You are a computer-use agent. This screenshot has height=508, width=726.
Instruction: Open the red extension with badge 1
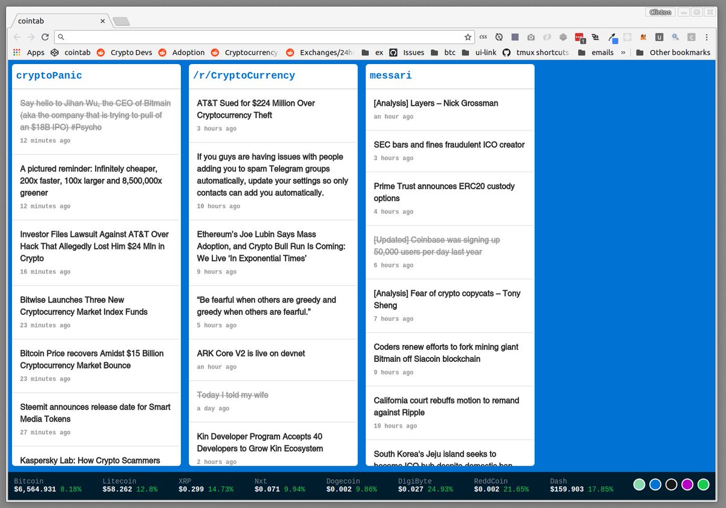pyautogui.click(x=580, y=37)
